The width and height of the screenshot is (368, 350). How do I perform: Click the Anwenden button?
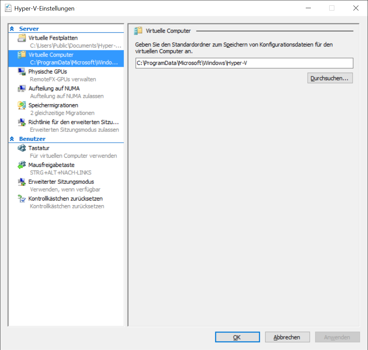(337, 337)
